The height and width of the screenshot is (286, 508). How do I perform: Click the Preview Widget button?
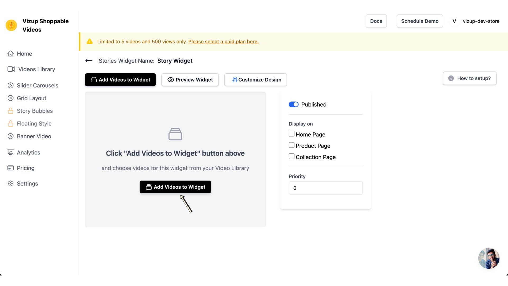(x=190, y=80)
